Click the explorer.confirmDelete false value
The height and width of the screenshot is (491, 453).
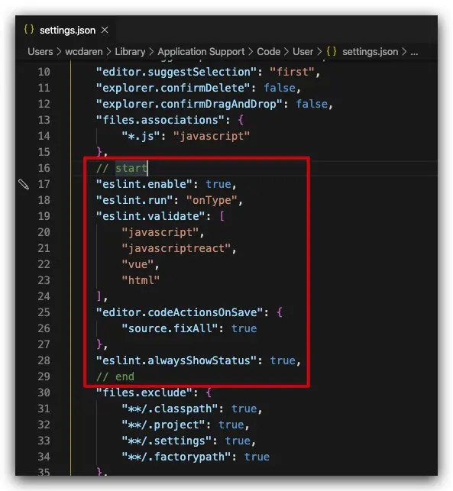click(280, 88)
